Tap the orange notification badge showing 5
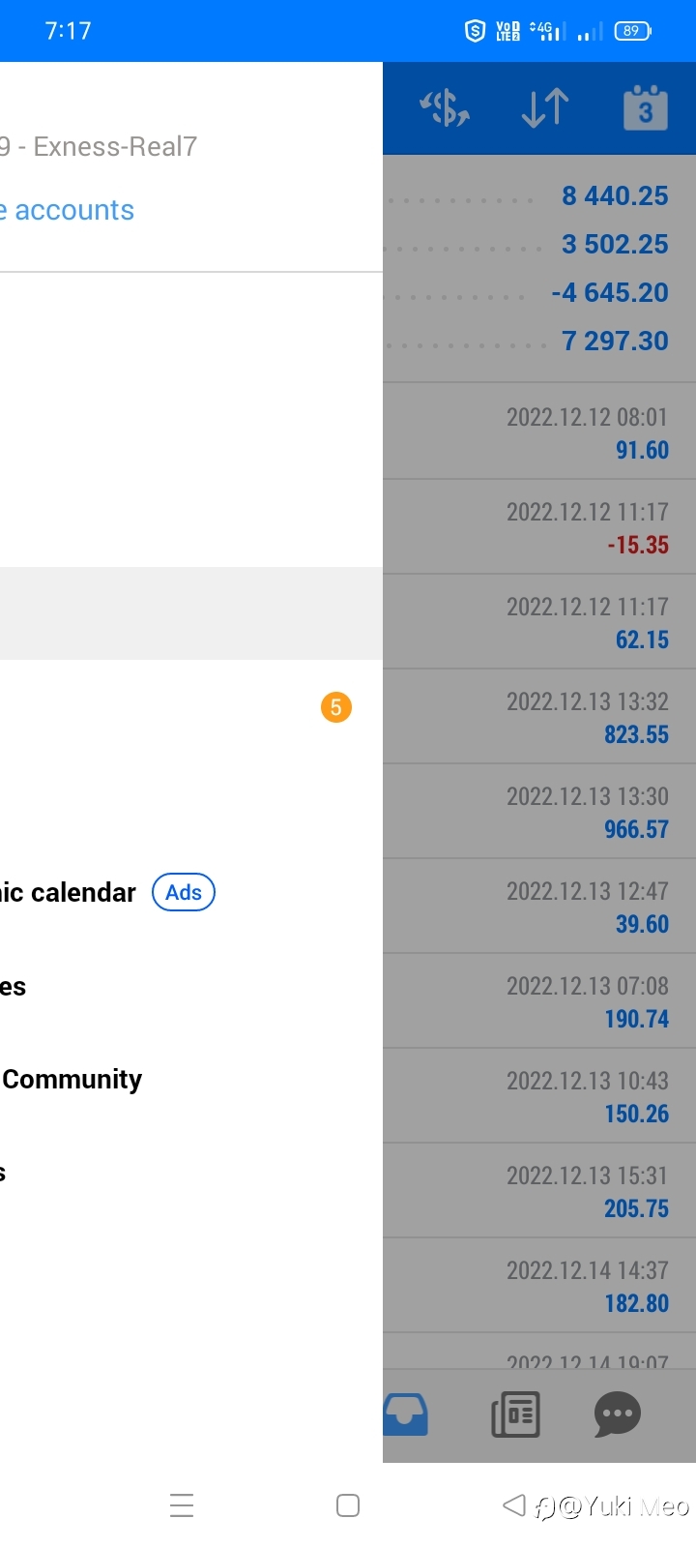This screenshot has height=1548, width=696. 336,707
